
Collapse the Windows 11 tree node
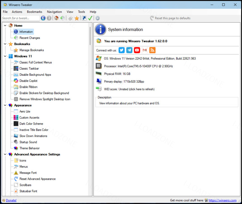(x=5, y=56)
